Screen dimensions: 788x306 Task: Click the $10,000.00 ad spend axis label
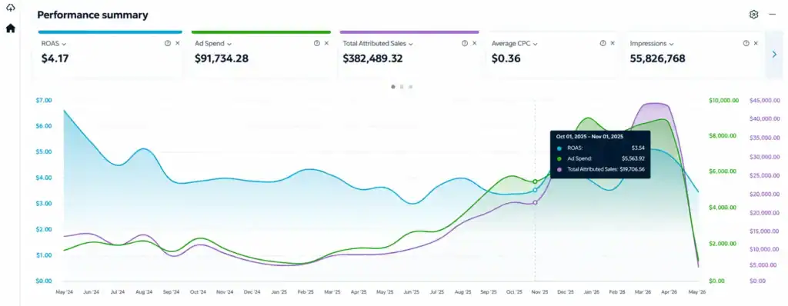point(723,101)
